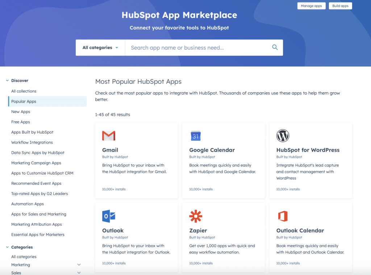This screenshot has height=275, width=371.
Task: Open Apps for Sales and Marketing
Action: pos(38,214)
